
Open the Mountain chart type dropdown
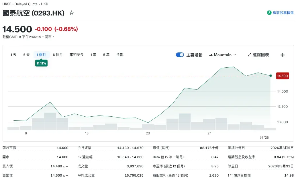point(223,55)
